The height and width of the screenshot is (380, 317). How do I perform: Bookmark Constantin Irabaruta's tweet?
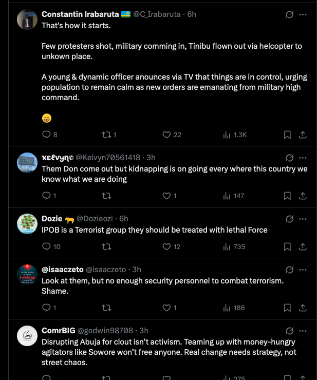pos(288,135)
